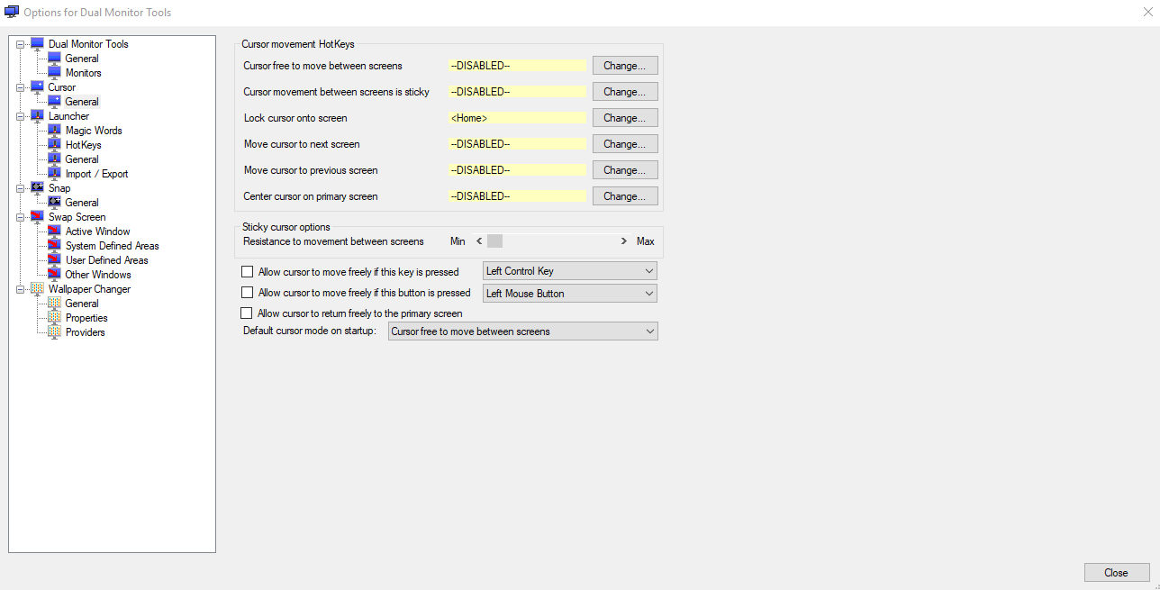1160x590 pixels.
Task: Select System Defined Areas tree item
Action: (112, 246)
